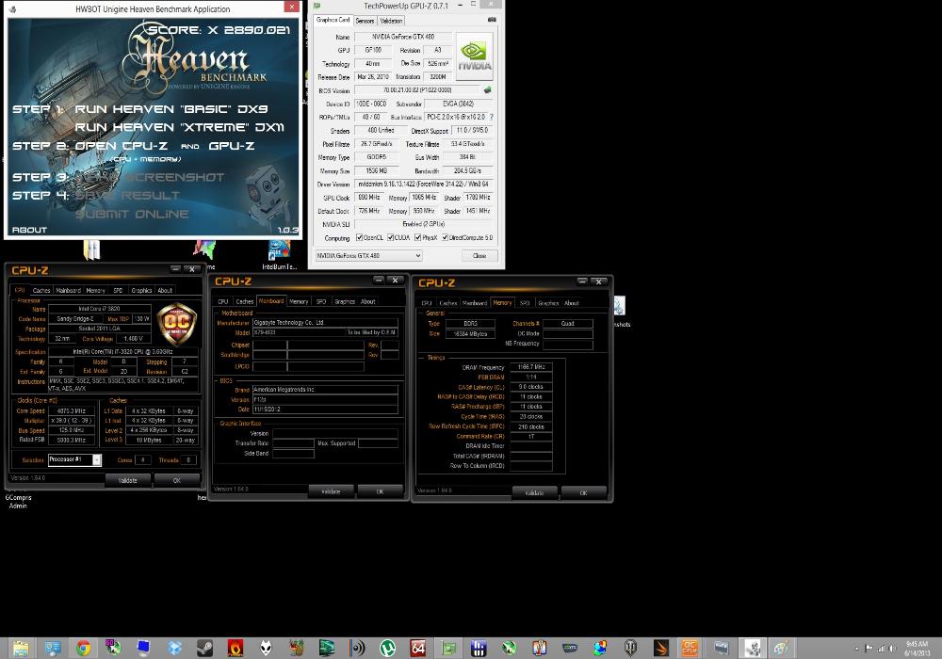Click RUN HEAVEN "BASIC" DX9
This screenshot has width=942, height=659.
171,109
